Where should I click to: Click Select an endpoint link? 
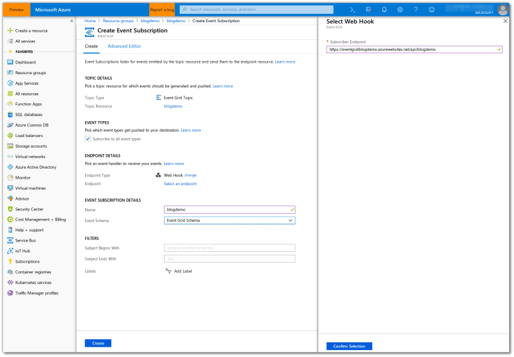(x=180, y=184)
